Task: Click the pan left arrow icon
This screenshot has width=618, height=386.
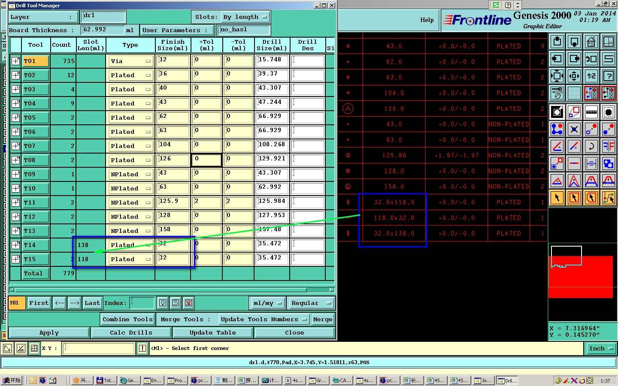Action: coord(557,59)
